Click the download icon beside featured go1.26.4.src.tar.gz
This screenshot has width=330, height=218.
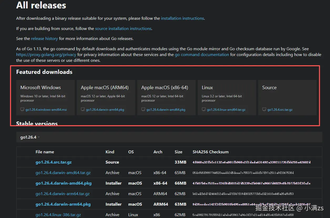264,109
